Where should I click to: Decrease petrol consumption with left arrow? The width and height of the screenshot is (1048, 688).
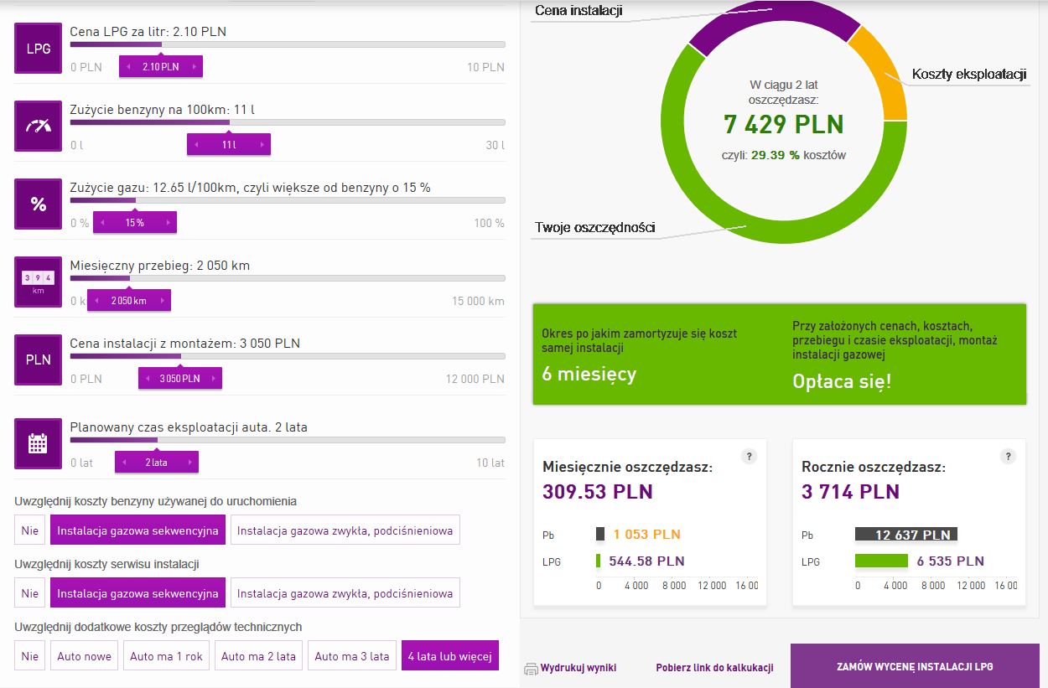(x=196, y=145)
